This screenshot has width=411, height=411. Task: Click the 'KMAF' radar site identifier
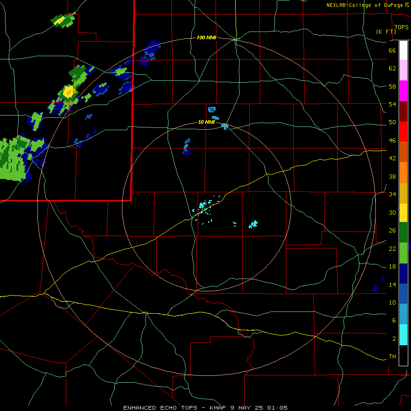click(x=218, y=408)
